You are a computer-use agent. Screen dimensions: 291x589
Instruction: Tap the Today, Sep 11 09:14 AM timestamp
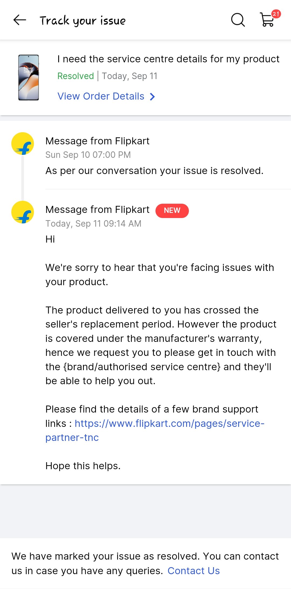point(93,224)
